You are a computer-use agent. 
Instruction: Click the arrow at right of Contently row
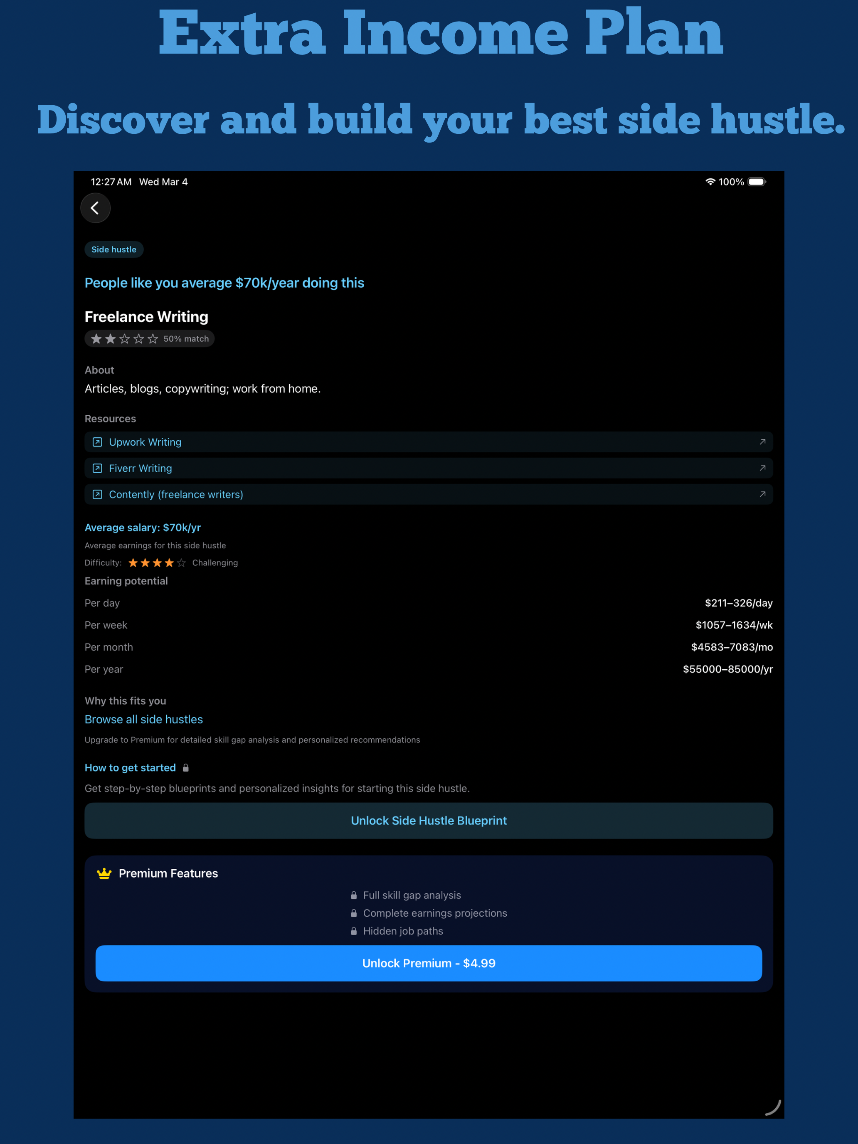pyautogui.click(x=762, y=494)
